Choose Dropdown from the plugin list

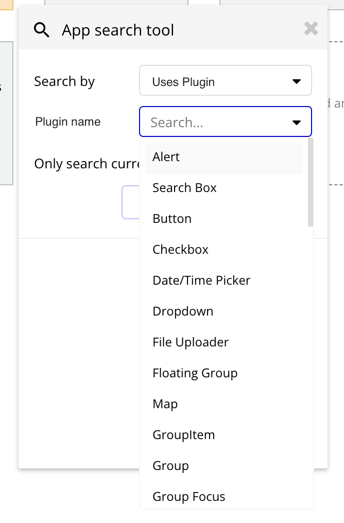tap(183, 311)
